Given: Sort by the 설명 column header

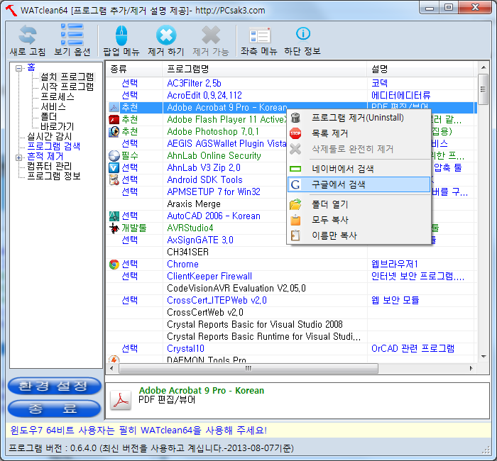Looking at the screenshot, I should pos(420,69).
